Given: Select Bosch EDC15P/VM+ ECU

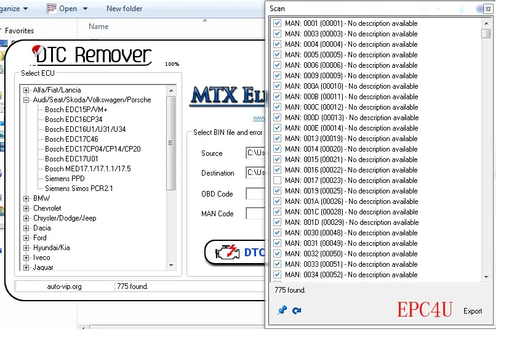Looking at the screenshot, I should pyautogui.click(x=76, y=110).
